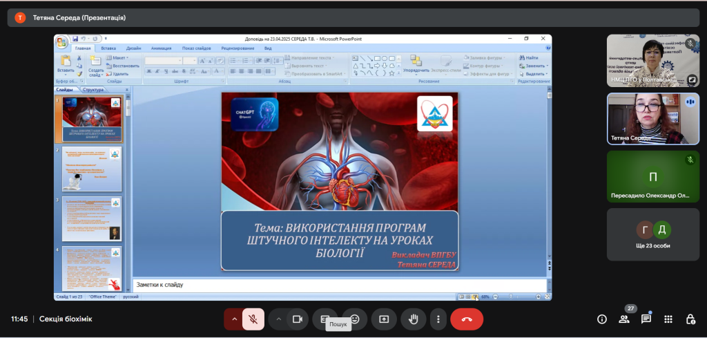This screenshot has height=338, width=707.
Task: Unmute the microphone
Action: (x=253, y=319)
